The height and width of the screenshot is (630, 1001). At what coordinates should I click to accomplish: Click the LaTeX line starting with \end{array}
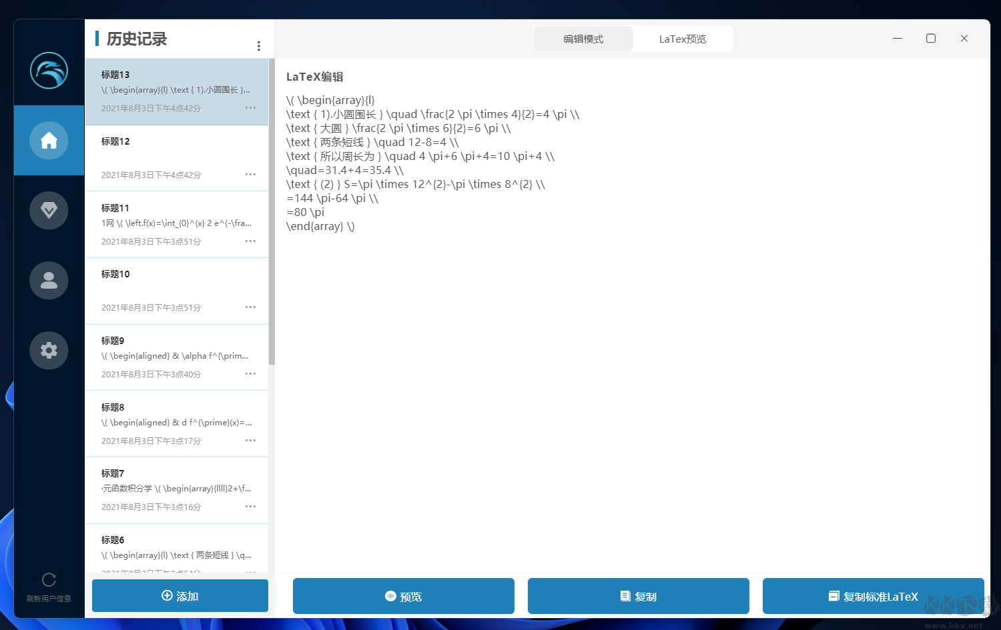click(x=320, y=226)
